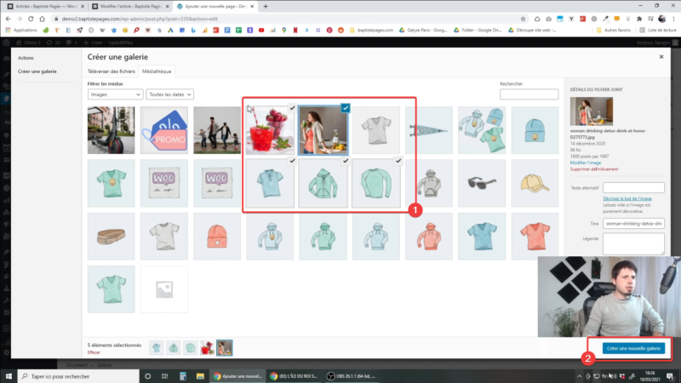Bookmark page with star icon

point(523,19)
